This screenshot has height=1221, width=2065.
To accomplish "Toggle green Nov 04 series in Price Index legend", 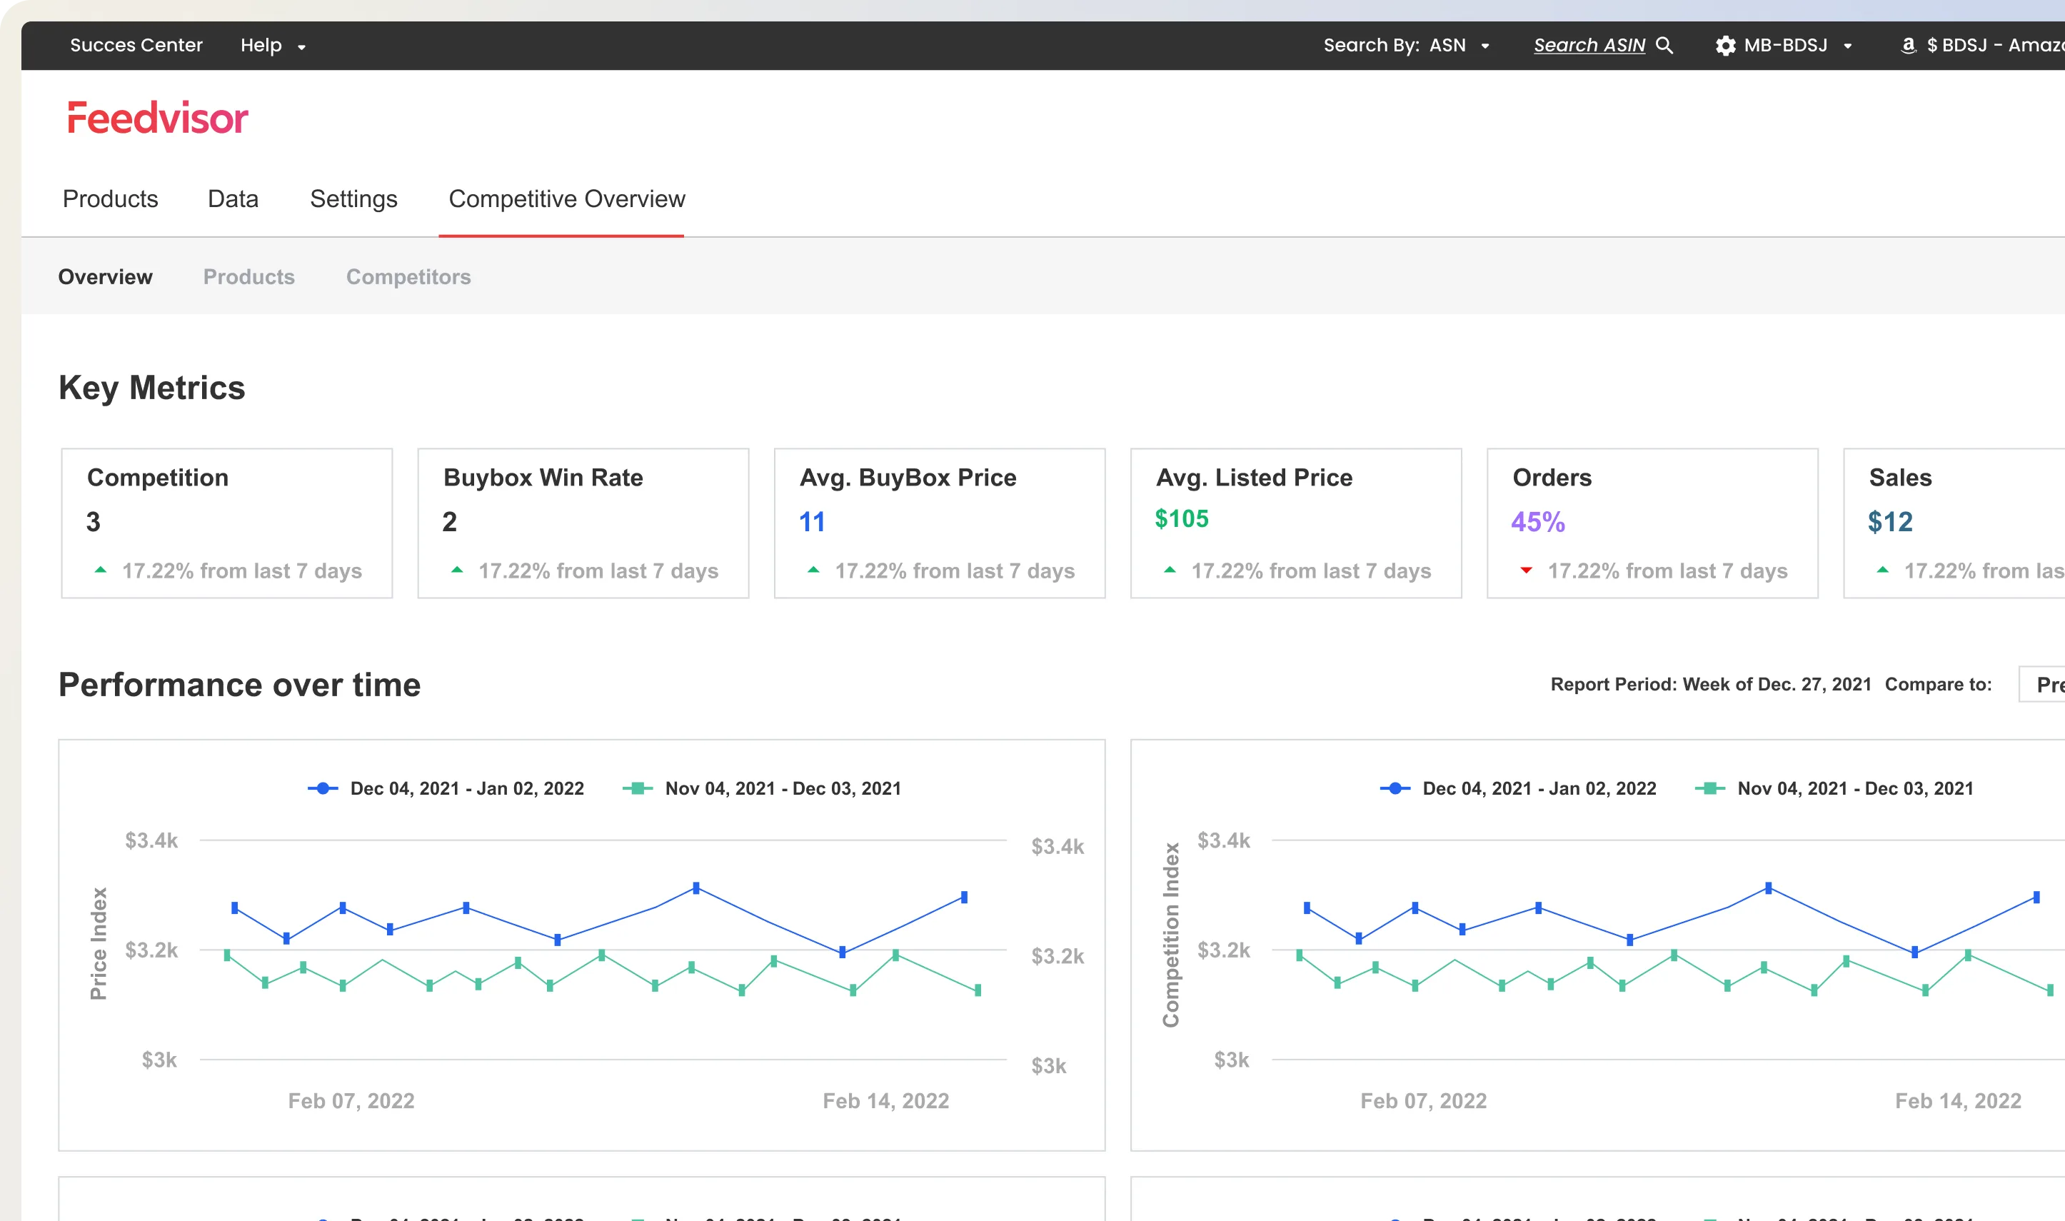I will point(762,788).
